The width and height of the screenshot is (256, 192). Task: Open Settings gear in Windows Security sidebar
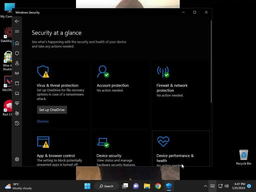click(x=17, y=159)
